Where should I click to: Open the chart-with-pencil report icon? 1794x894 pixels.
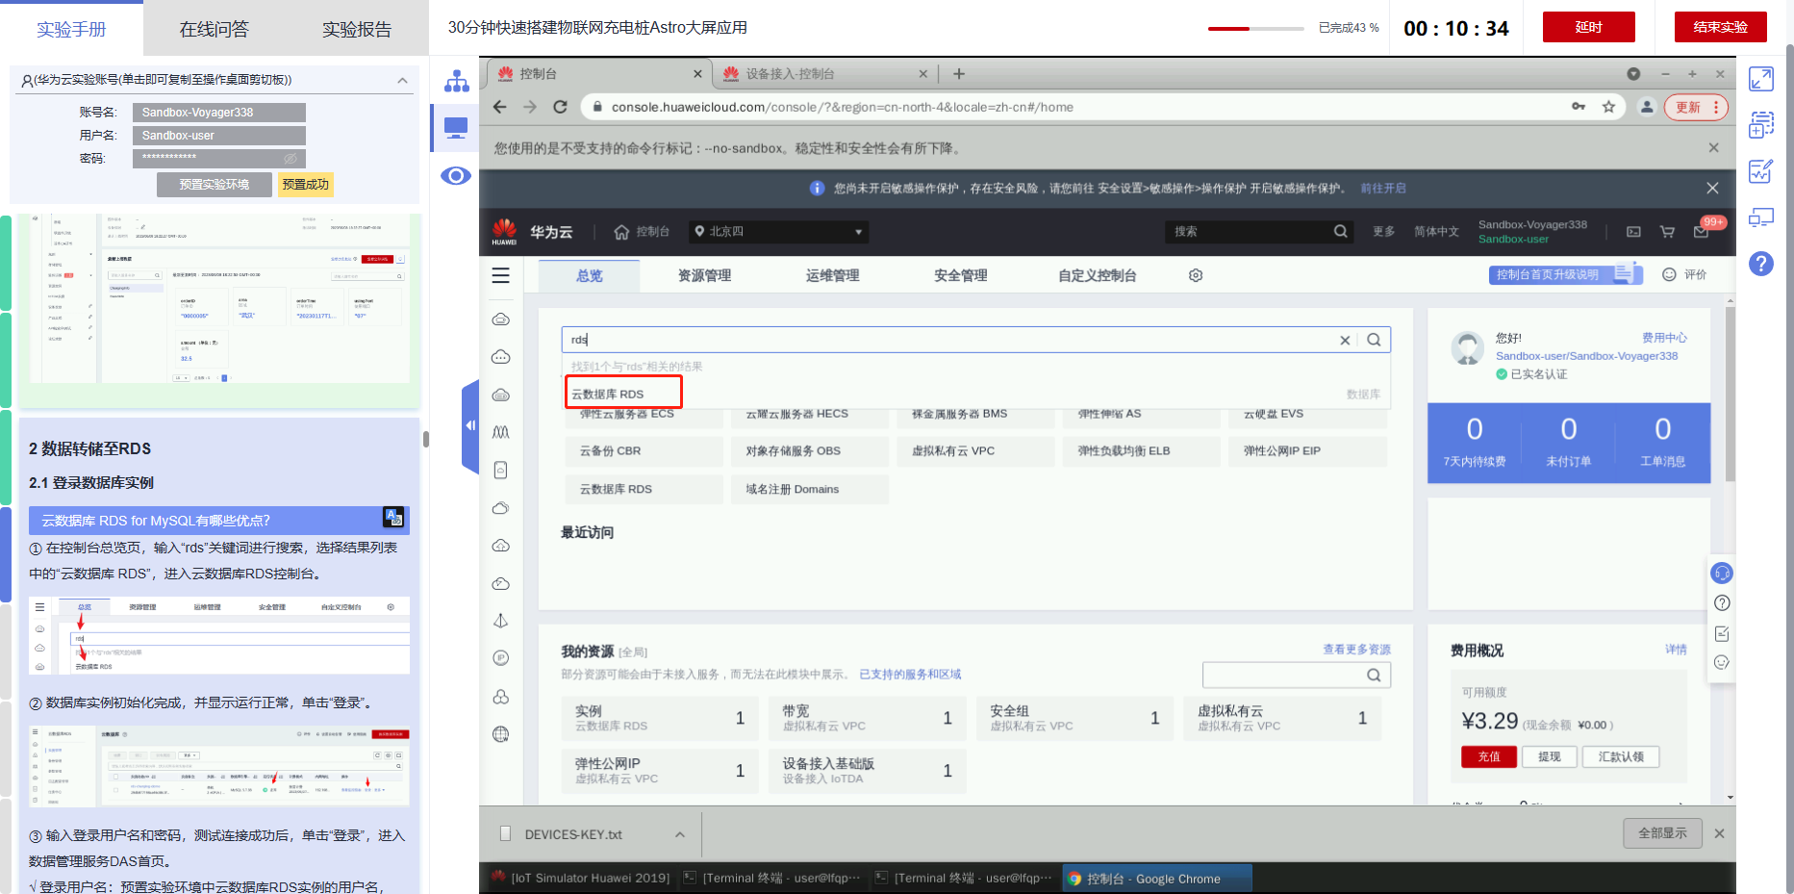coord(1761,171)
